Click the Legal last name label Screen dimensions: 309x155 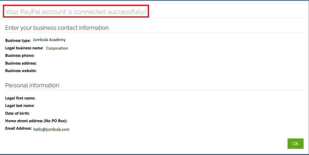click(x=20, y=106)
